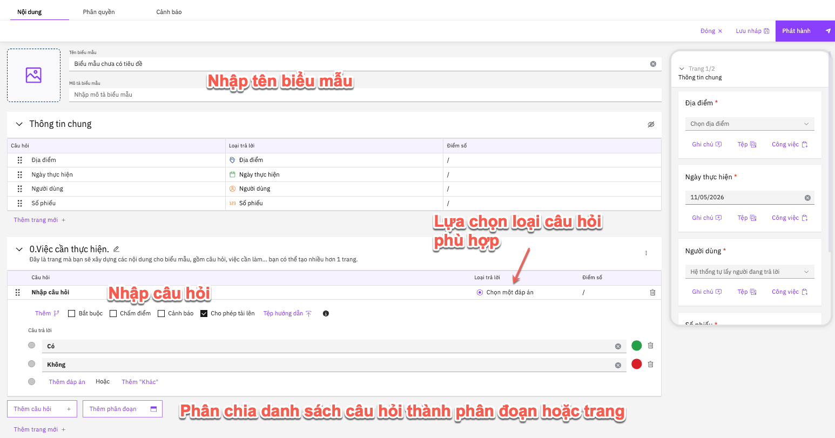Click the Thêm đáp án link

[x=67, y=382]
